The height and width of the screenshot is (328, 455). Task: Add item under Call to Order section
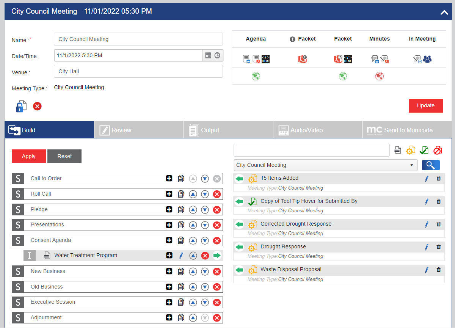tap(169, 178)
